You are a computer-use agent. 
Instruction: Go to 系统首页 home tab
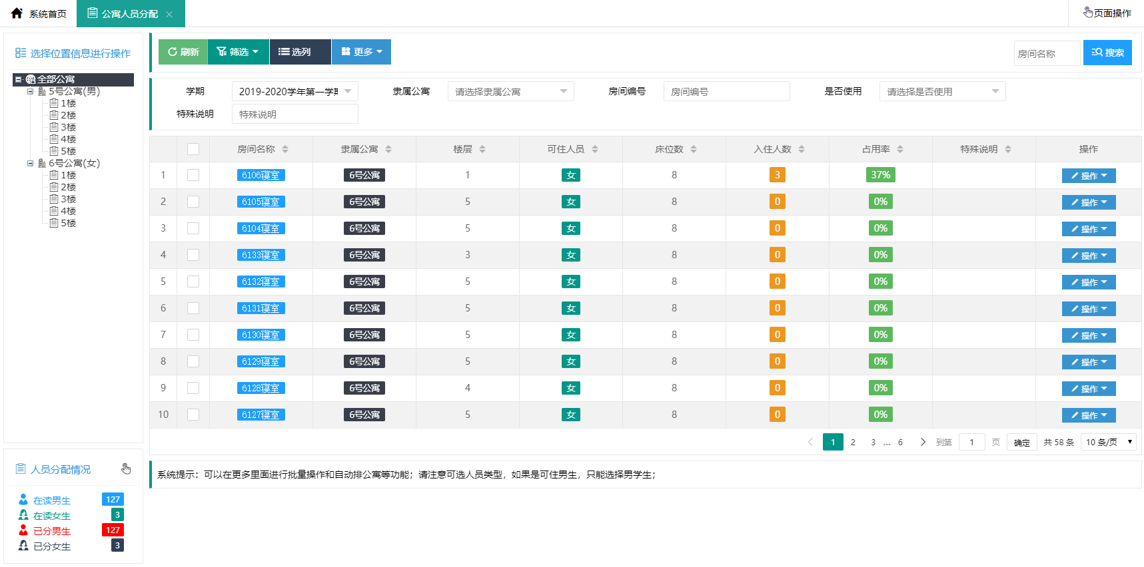tap(39, 13)
